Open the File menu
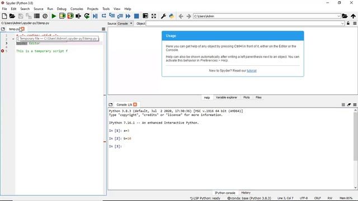Viewport: 358px width, 201px height. coord(4,9)
